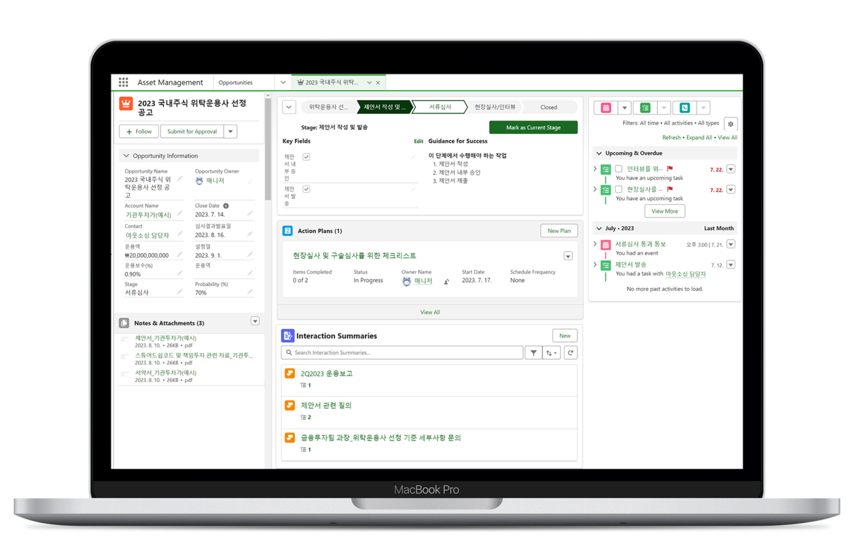Open the 기관투자가(예시) account link
The width and height of the screenshot is (854, 543).
pos(148,215)
